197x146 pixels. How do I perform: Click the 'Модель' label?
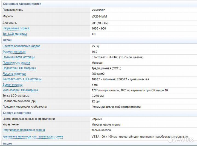(x=8, y=16)
